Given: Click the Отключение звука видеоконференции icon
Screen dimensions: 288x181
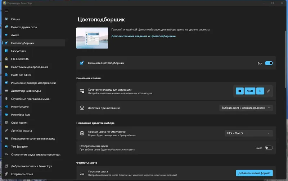Looking at the screenshot, I should [x=6, y=154].
